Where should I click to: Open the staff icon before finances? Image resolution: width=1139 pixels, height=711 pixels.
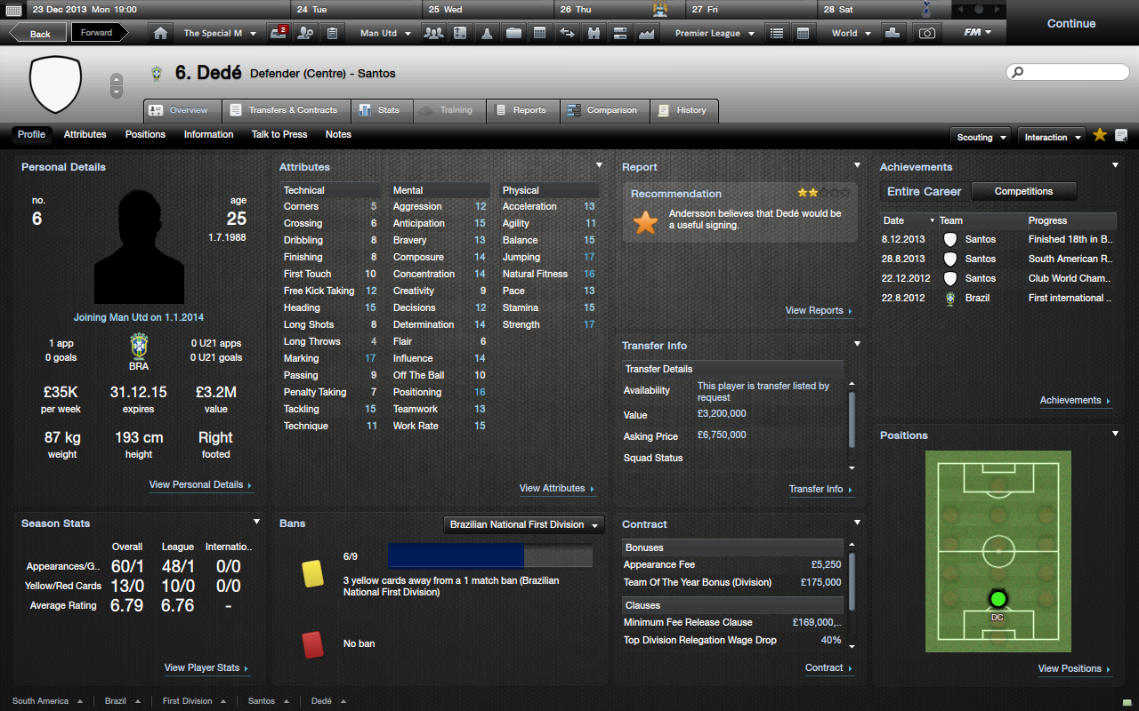pos(620,34)
